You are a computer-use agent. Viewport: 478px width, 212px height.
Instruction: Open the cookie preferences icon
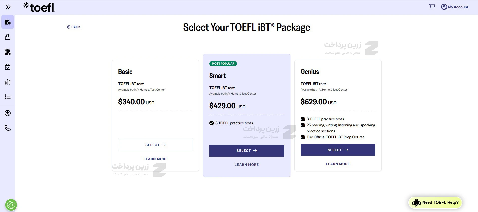11,205
